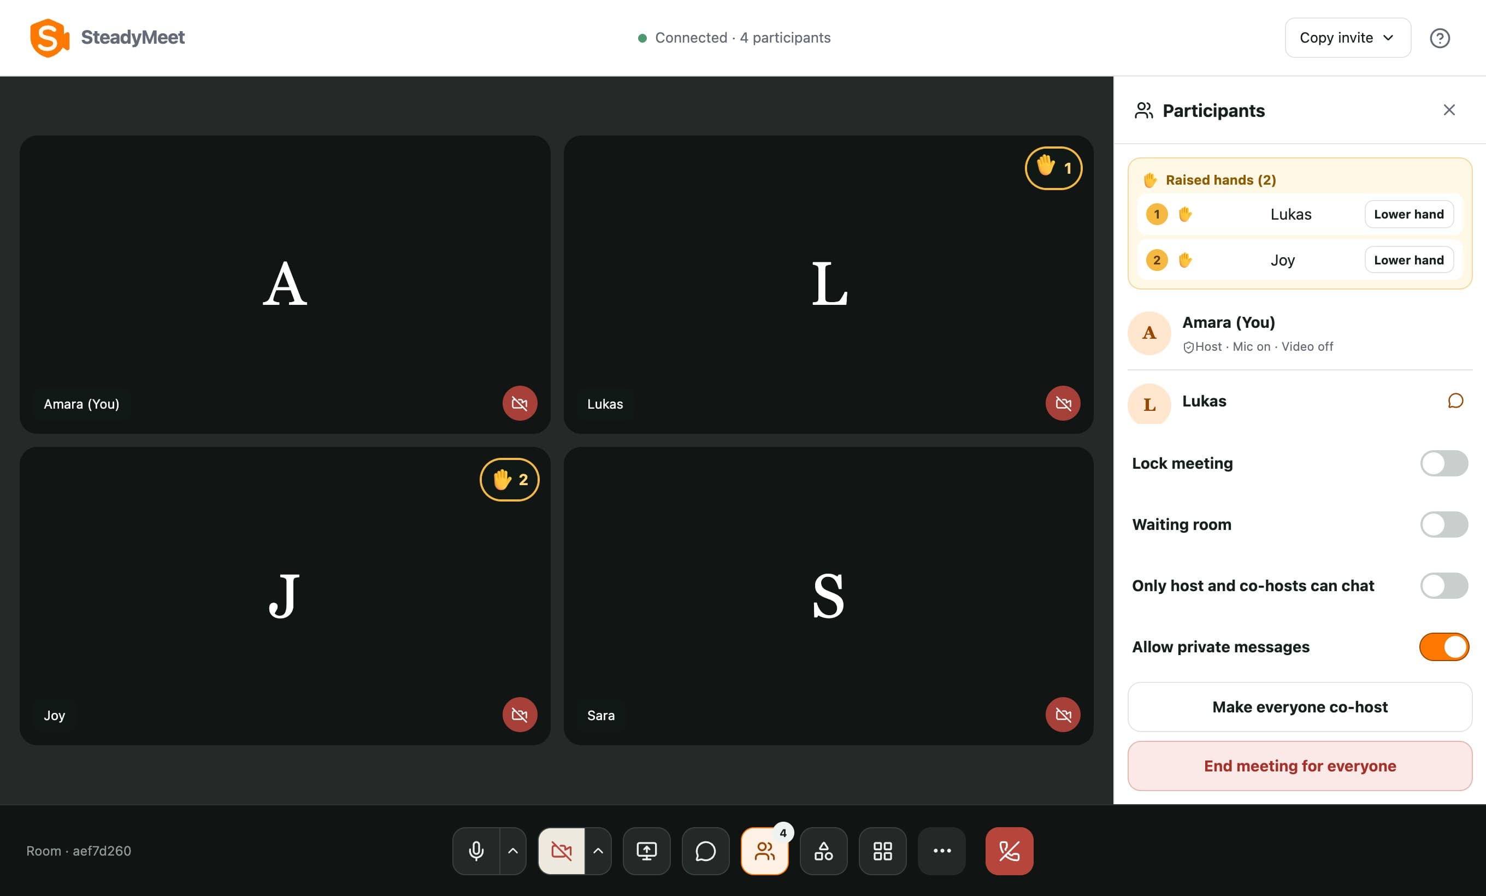Change the grid layout view
The height and width of the screenshot is (896, 1486).
pos(883,851)
